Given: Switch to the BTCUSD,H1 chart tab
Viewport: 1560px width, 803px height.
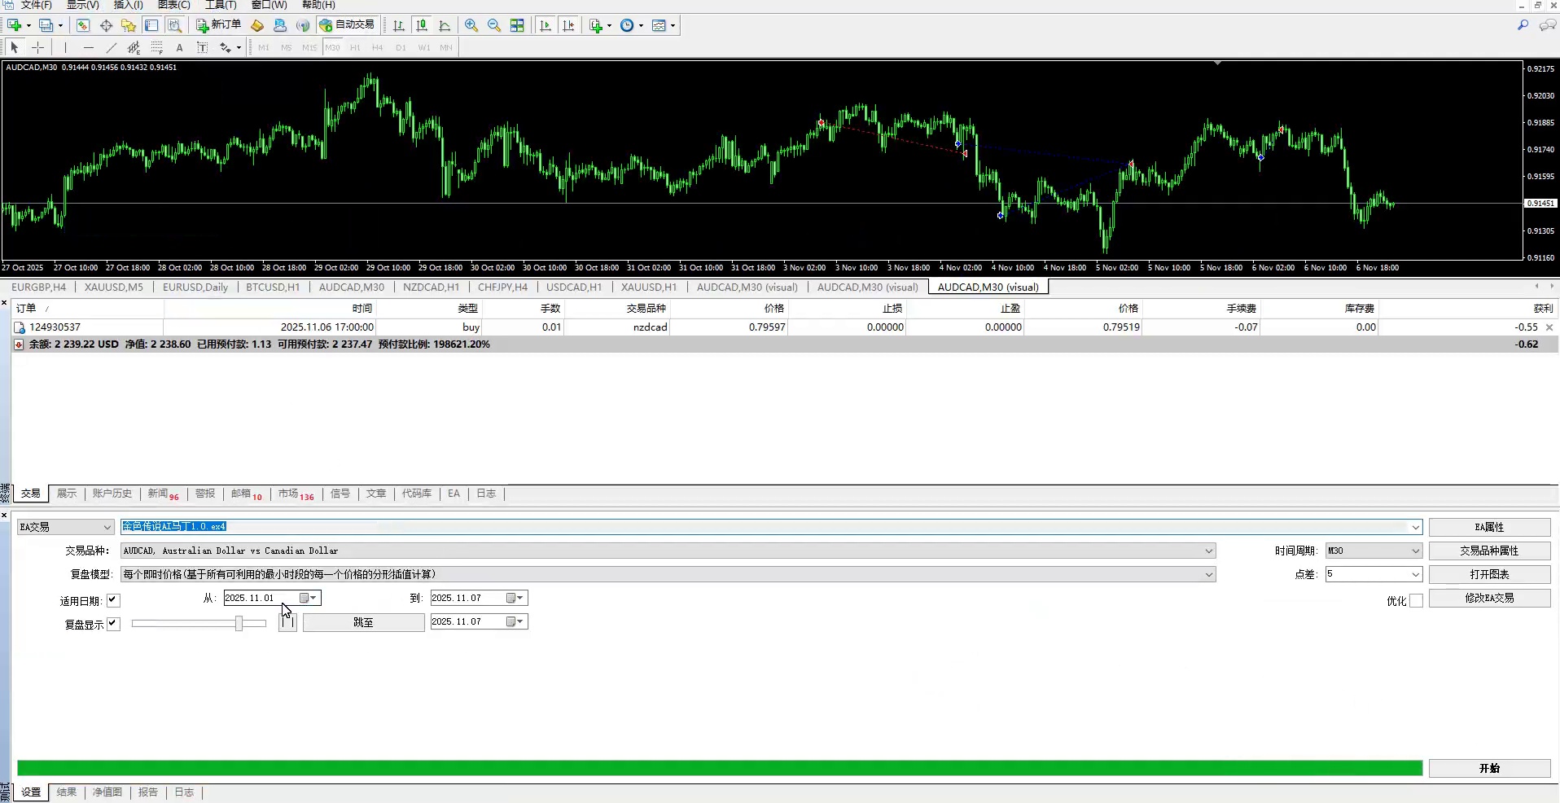Looking at the screenshot, I should click(x=273, y=287).
